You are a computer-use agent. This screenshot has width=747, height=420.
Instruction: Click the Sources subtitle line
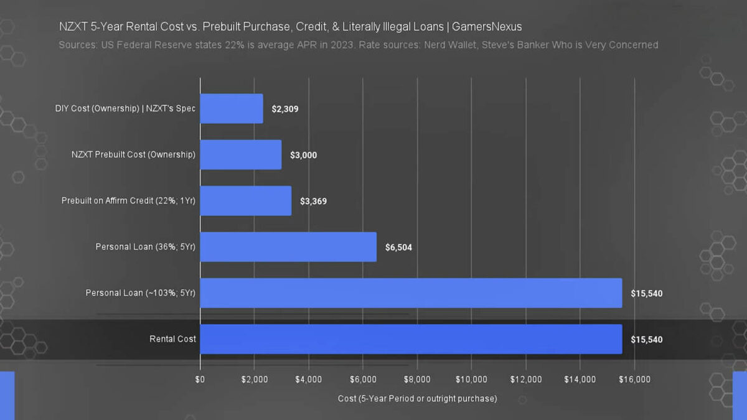point(359,45)
